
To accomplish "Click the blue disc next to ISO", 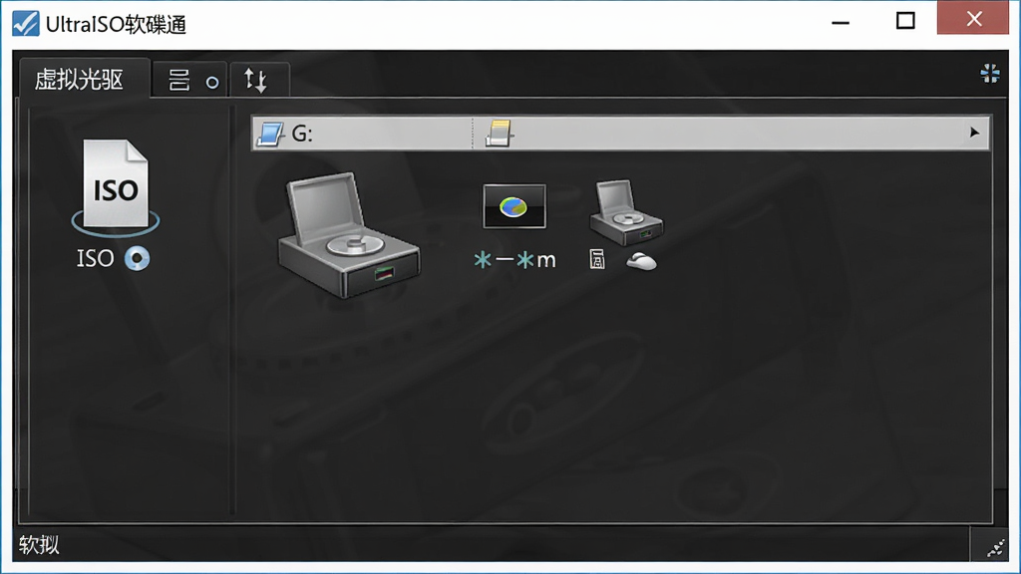I will 137,259.
